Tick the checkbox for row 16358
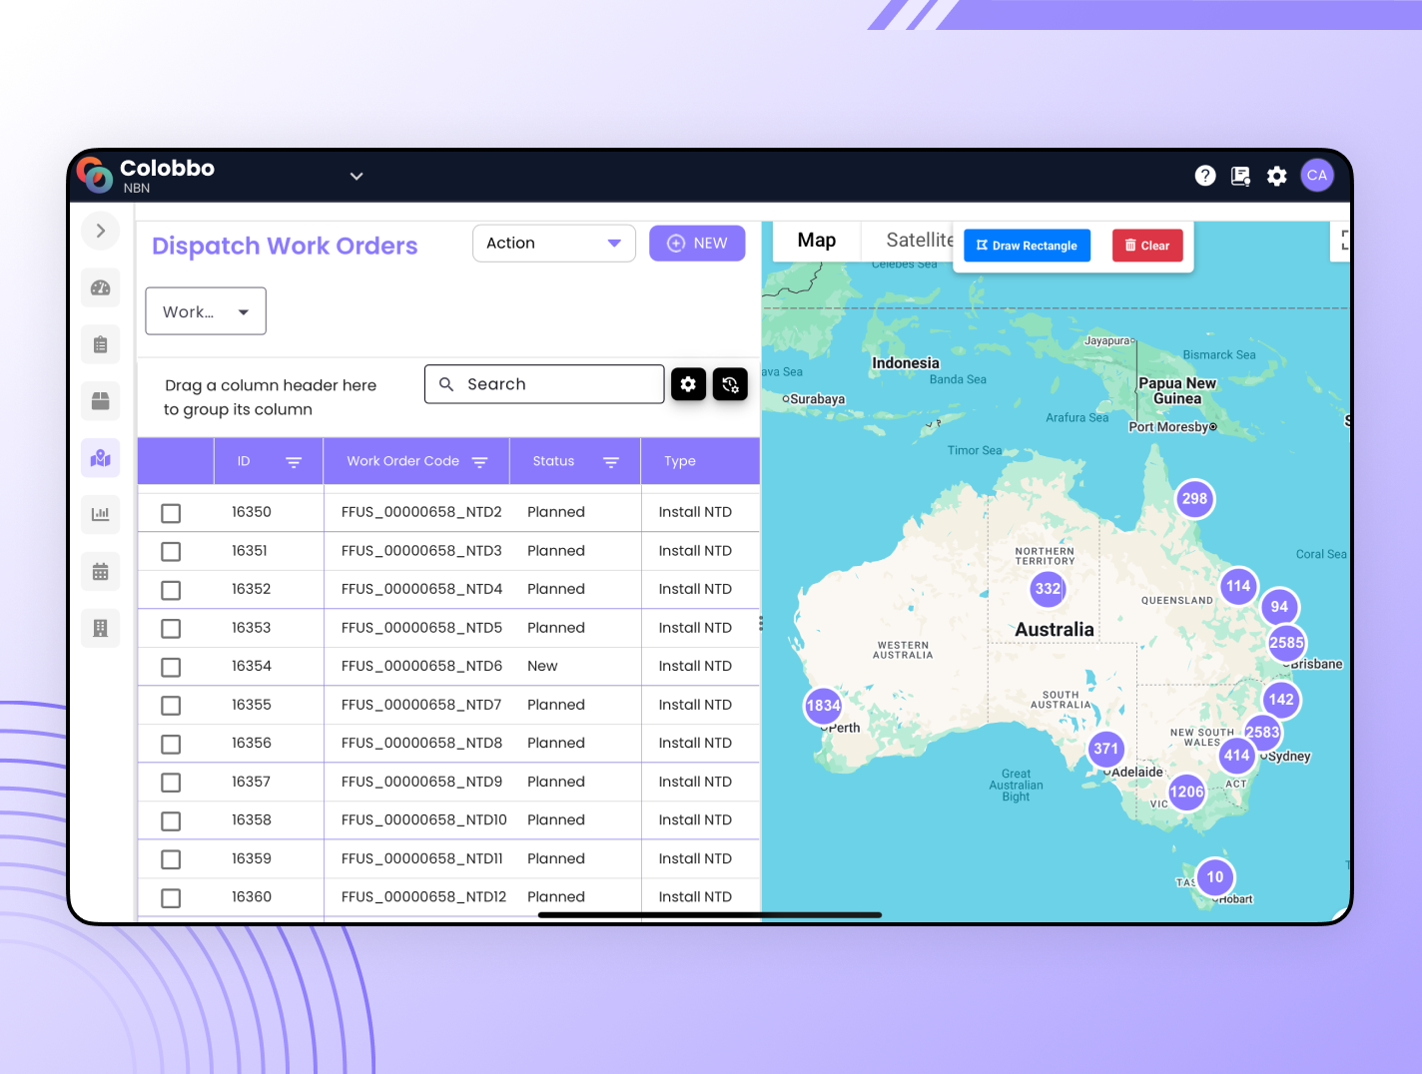 coord(171,820)
